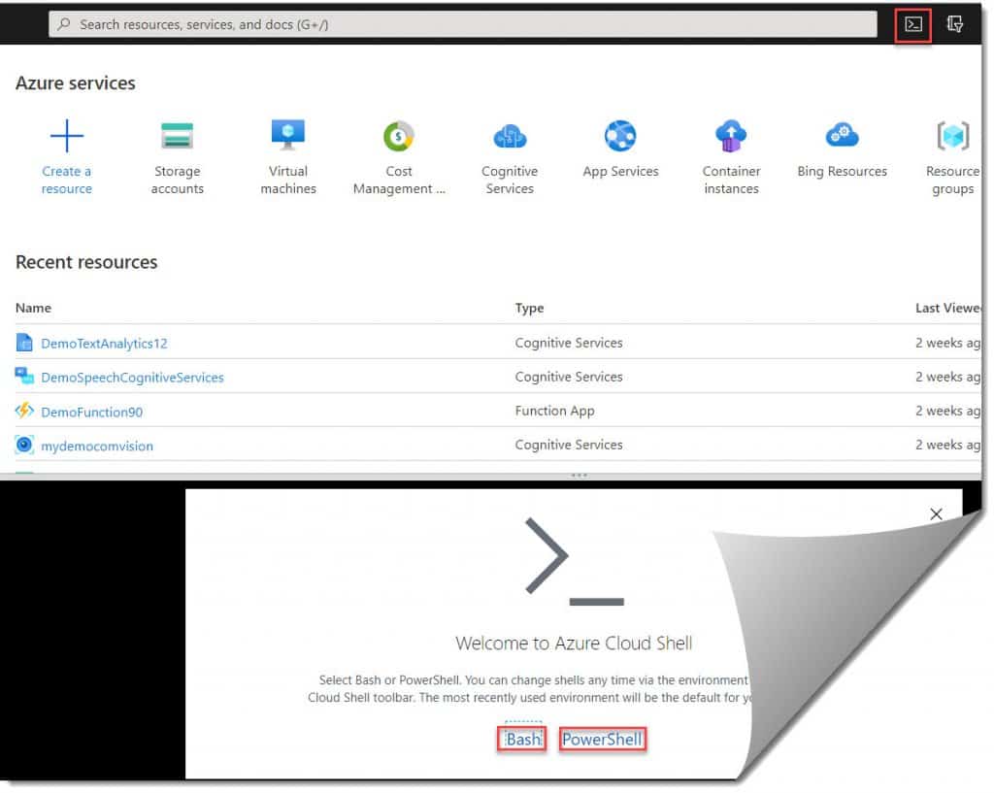994x793 pixels.
Task: Click the Create a resource plus icon
Action: pos(66,137)
